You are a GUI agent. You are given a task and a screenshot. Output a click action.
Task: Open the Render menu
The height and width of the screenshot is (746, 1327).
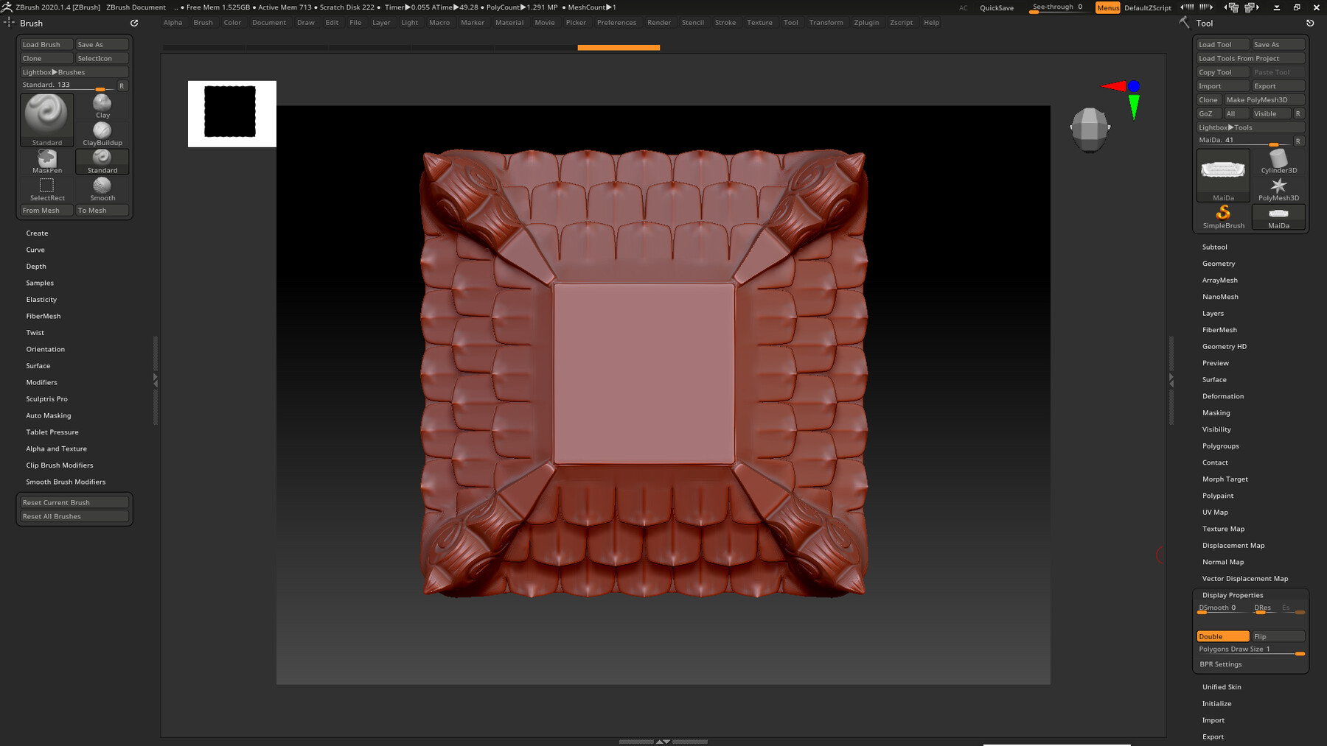659,22
